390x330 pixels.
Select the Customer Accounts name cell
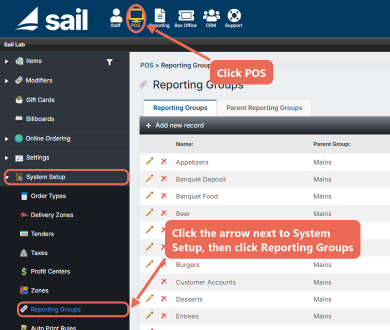pyautogui.click(x=206, y=282)
